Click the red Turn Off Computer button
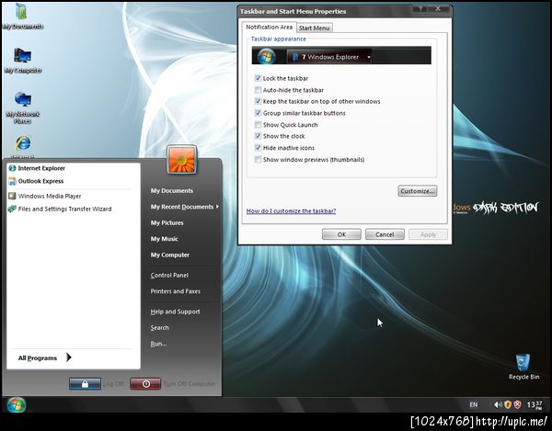Screen dimensions: 552x431 (145, 384)
